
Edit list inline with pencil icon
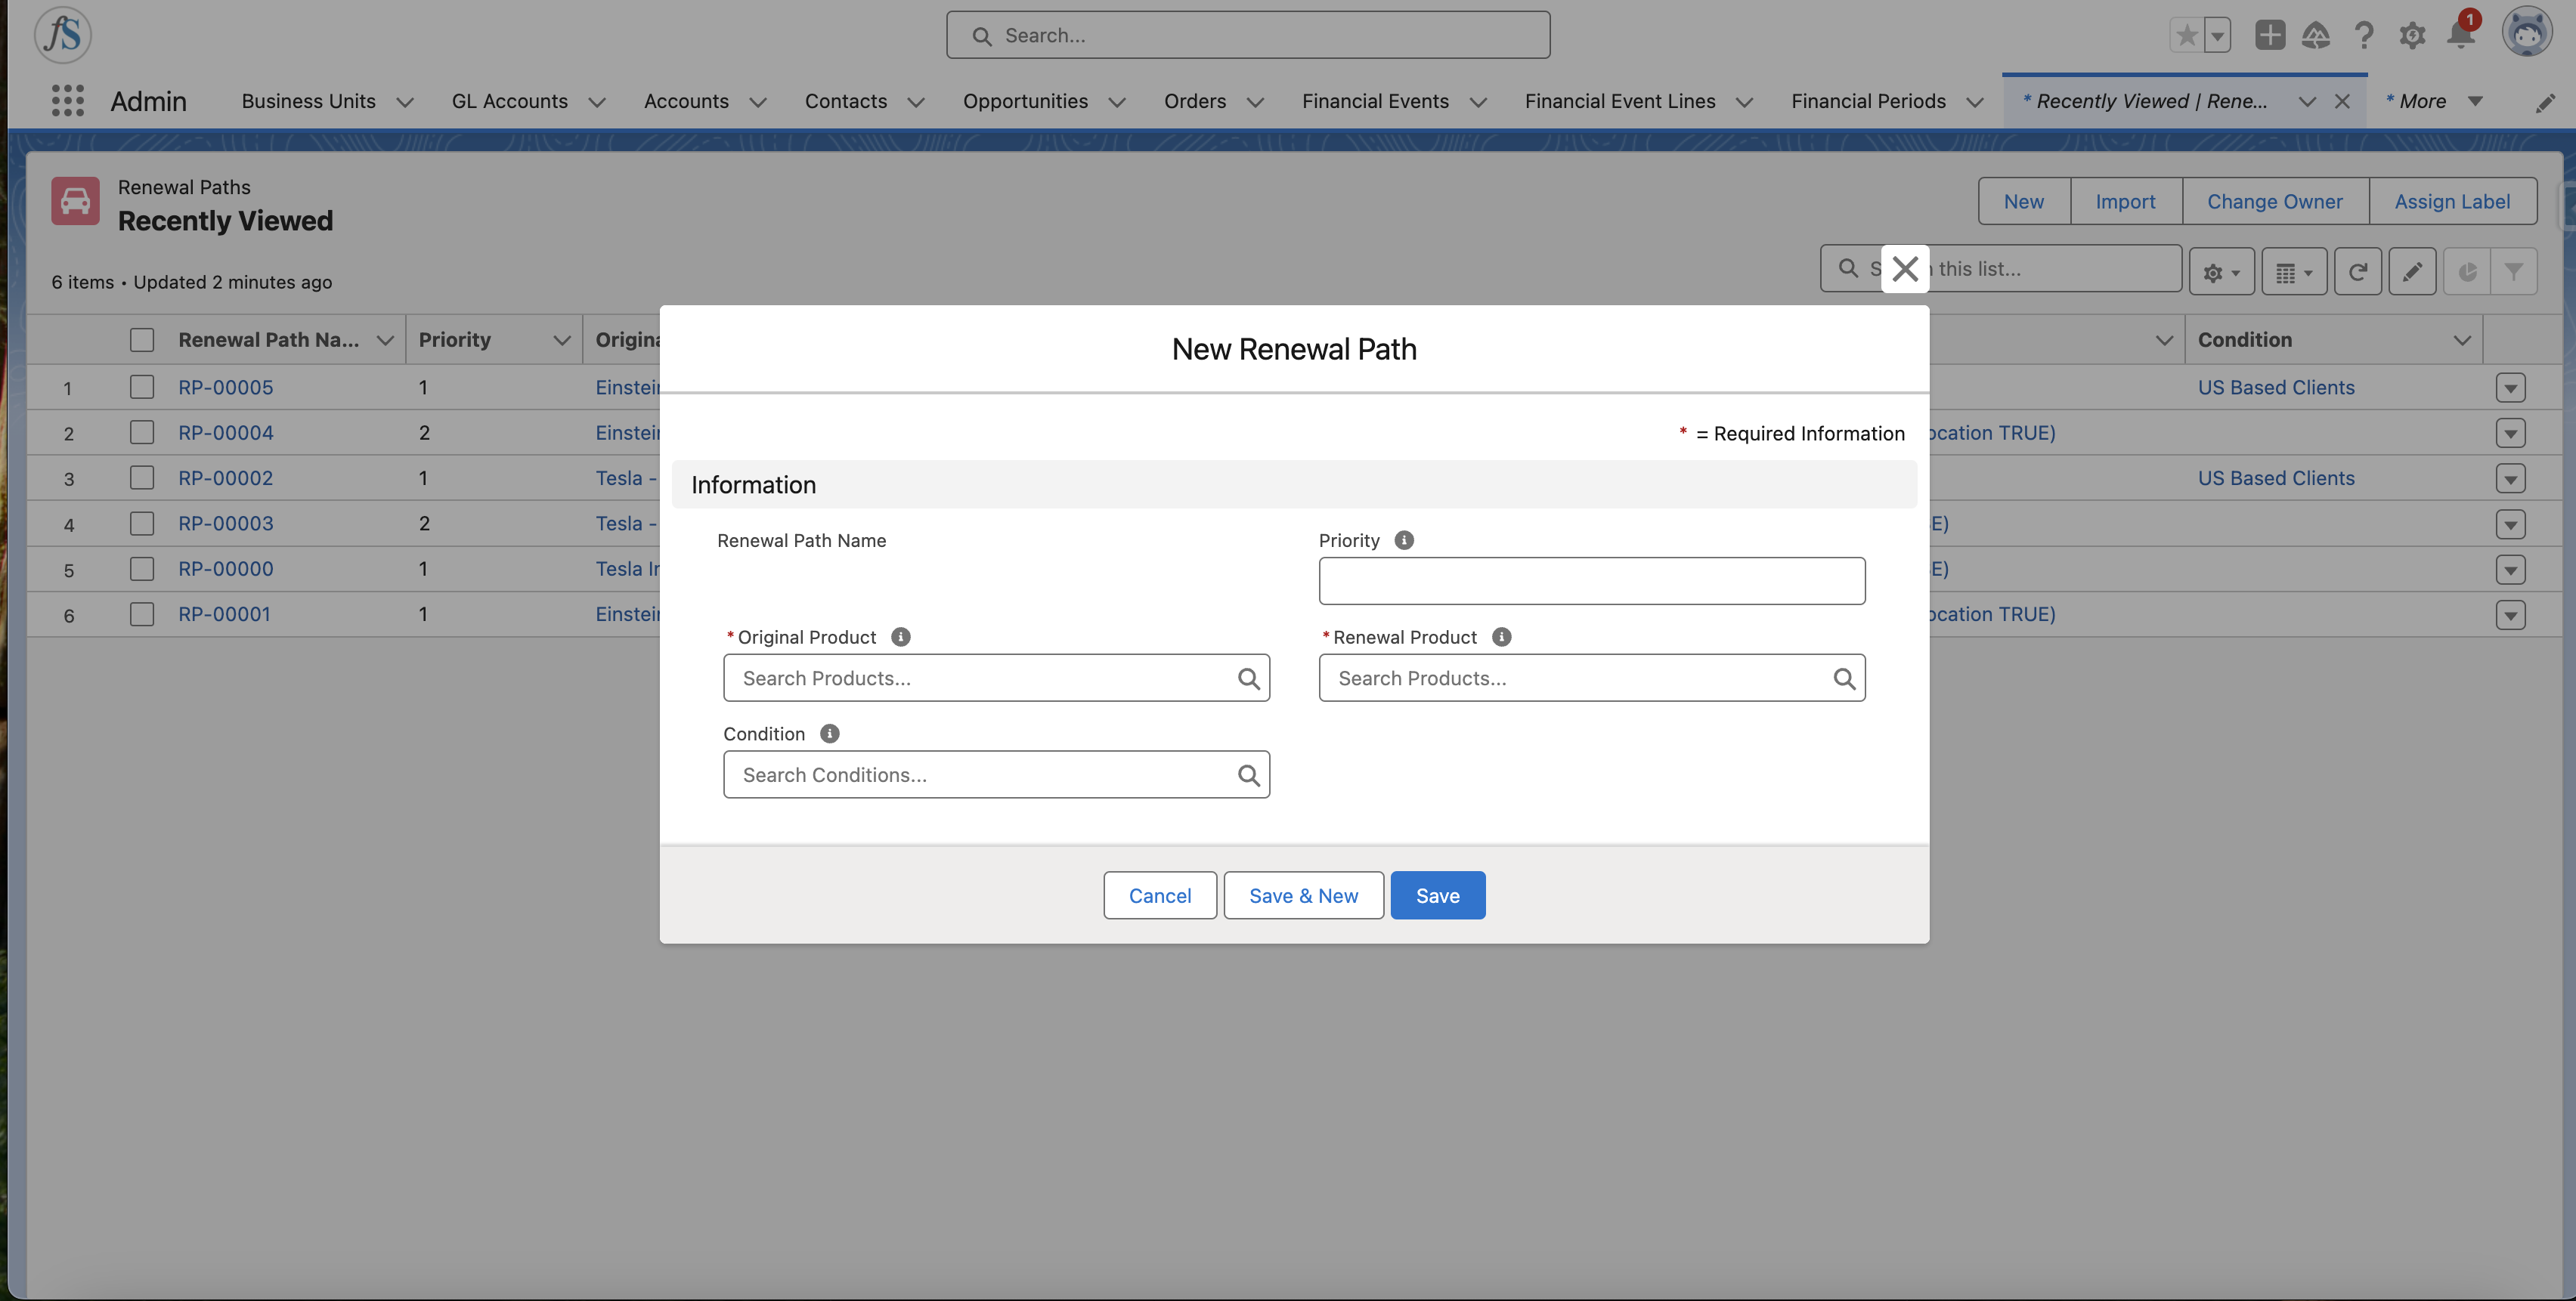pos(2411,272)
